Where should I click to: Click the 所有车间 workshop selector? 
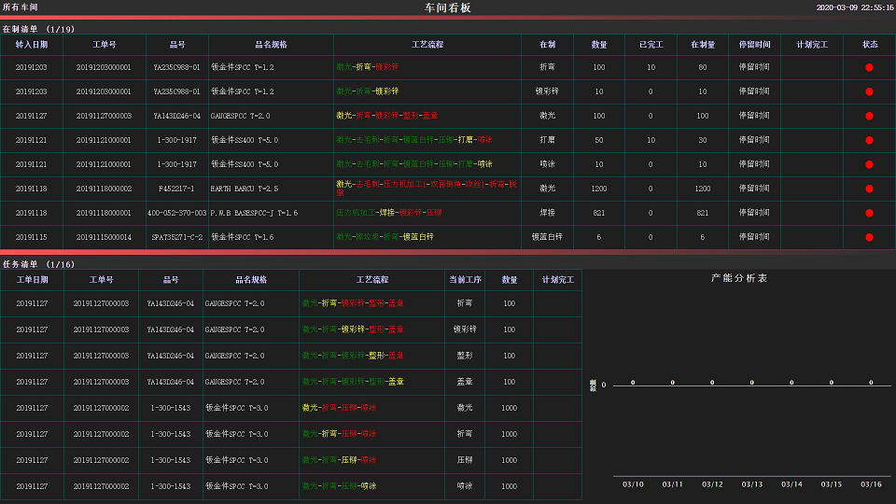(21, 7)
